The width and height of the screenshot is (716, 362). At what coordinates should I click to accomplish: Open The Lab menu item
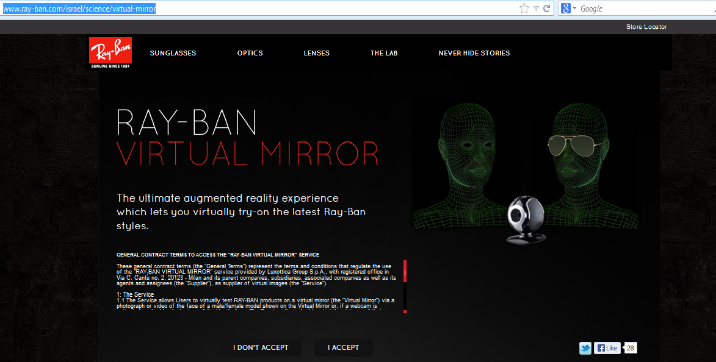point(383,53)
